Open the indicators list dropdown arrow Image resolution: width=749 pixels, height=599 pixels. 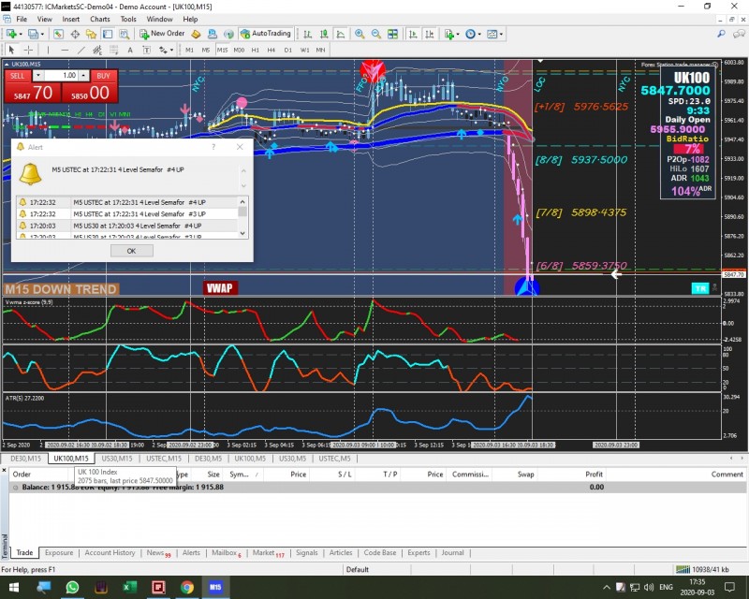[459, 34]
